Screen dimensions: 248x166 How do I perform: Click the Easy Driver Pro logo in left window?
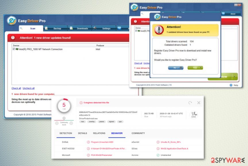pyautogui.click(x=11, y=21)
